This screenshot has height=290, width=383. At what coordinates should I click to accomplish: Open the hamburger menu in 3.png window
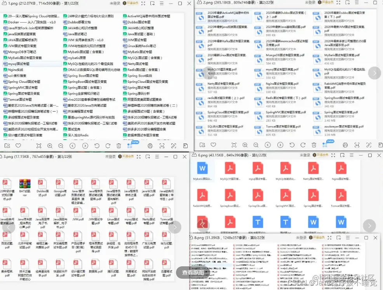coord(157,157)
